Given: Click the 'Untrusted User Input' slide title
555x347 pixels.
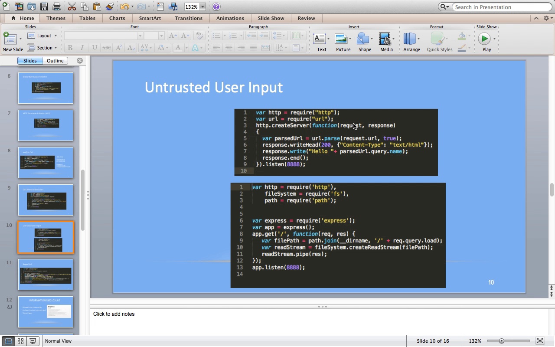Looking at the screenshot, I should coord(214,87).
